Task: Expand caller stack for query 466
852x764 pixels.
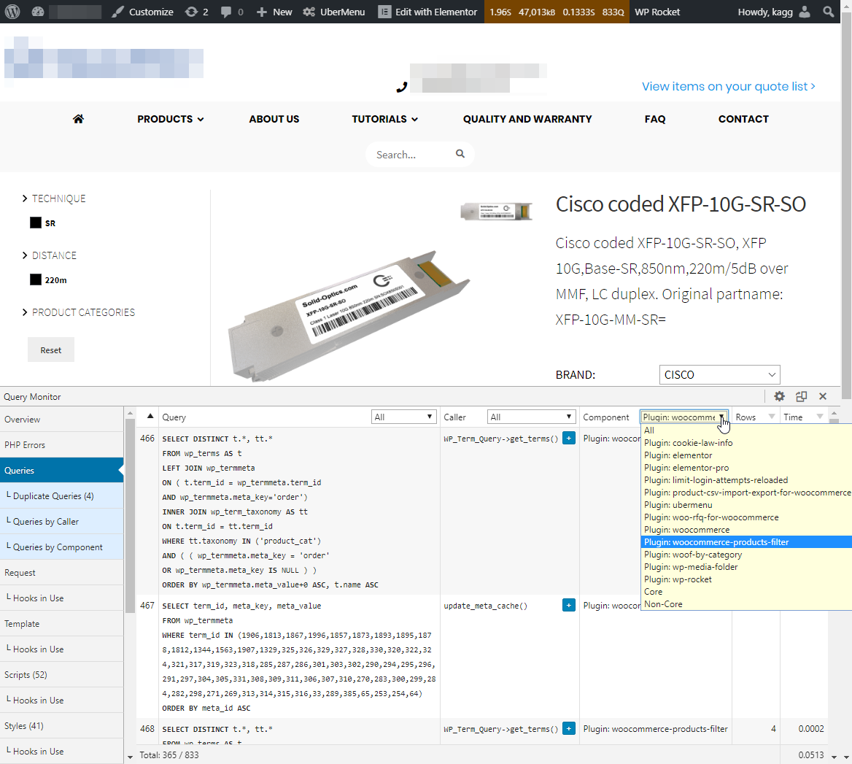Action: pos(569,438)
